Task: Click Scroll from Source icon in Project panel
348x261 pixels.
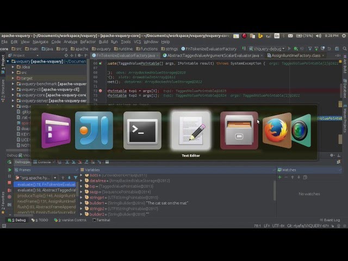Action: click(x=66, y=55)
